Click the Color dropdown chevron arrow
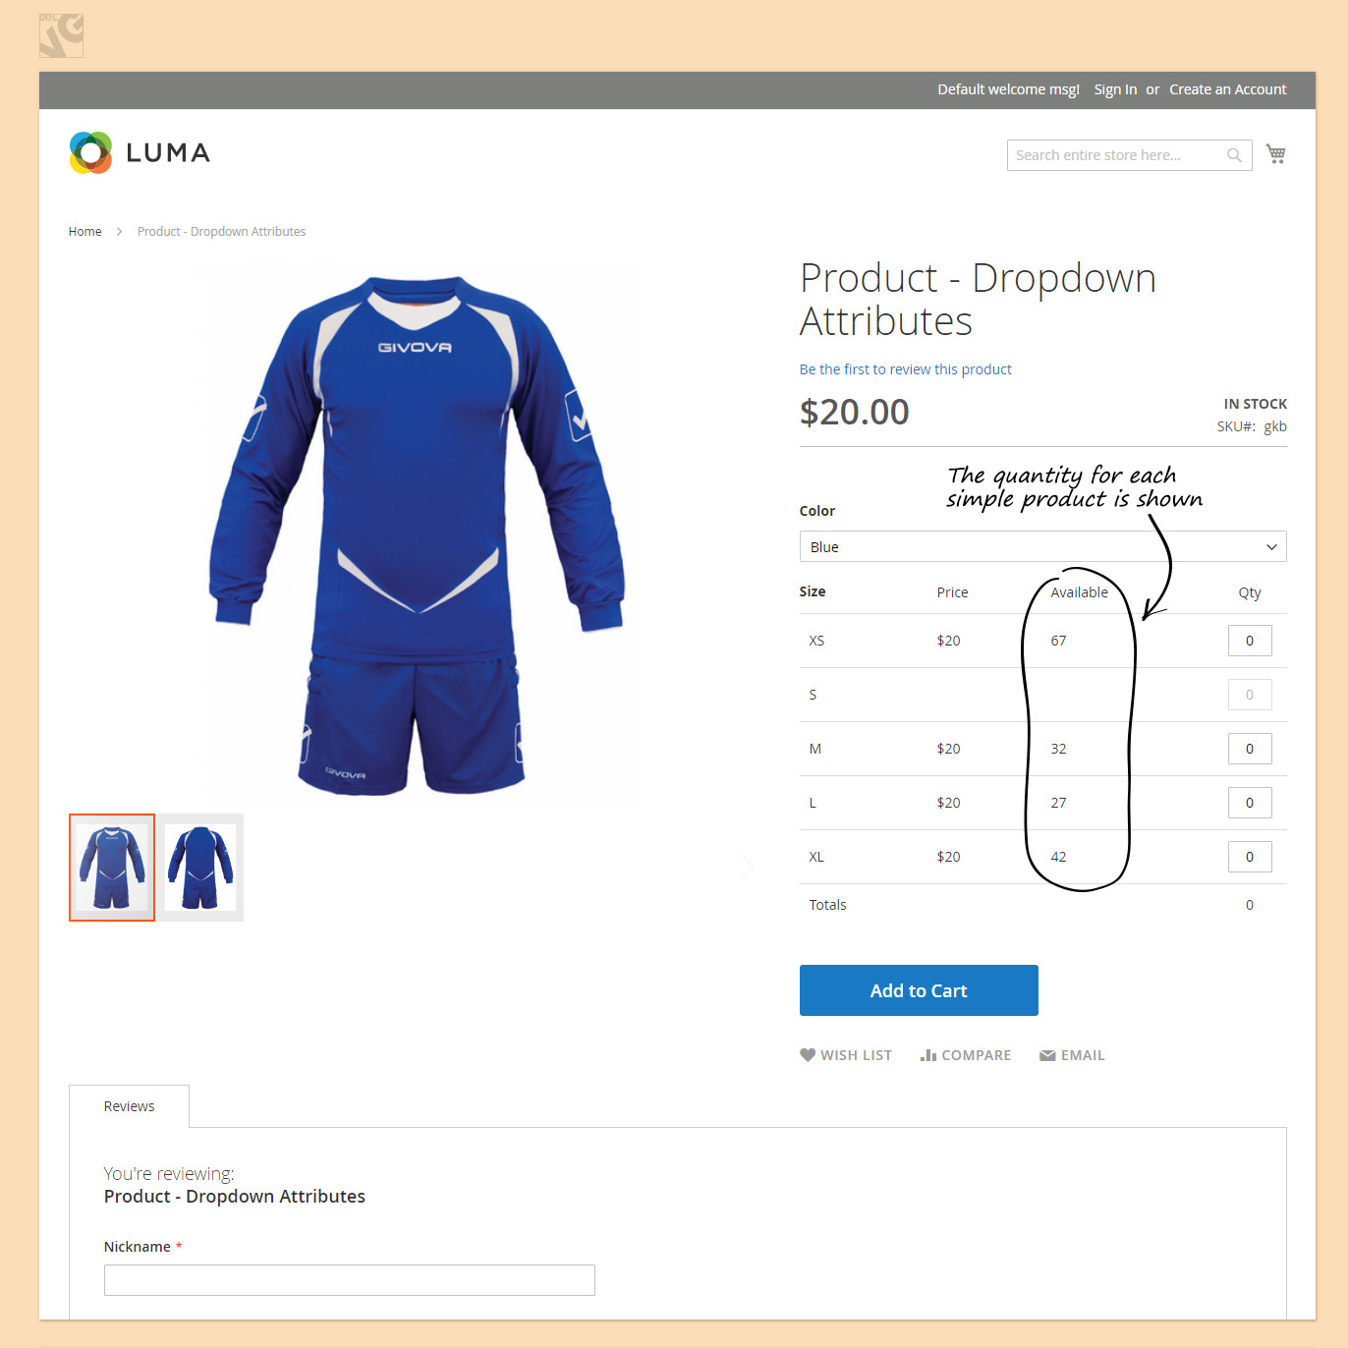The height and width of the screenshot is (1348, 1348). (1271, 547)
